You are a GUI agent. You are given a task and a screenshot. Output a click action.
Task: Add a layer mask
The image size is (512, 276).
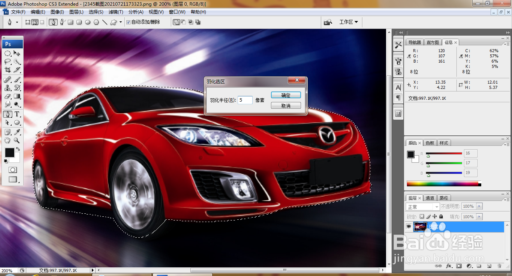pyautogui.click(x=458, y=266)
